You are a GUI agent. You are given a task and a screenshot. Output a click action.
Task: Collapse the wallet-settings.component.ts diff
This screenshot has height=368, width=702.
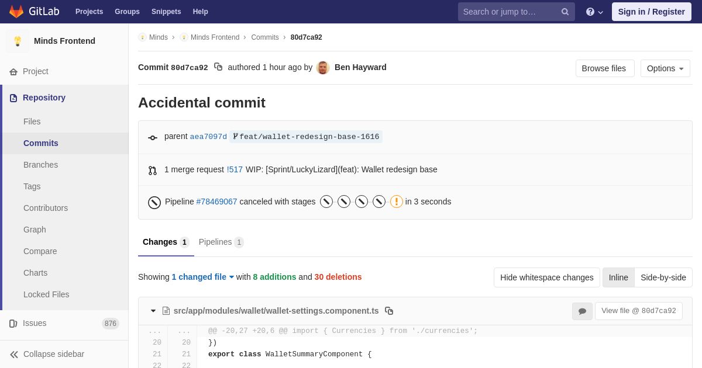tap(153, 311)
